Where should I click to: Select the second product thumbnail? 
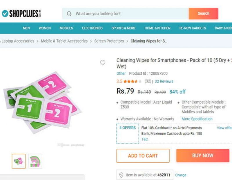click(35, 161)
